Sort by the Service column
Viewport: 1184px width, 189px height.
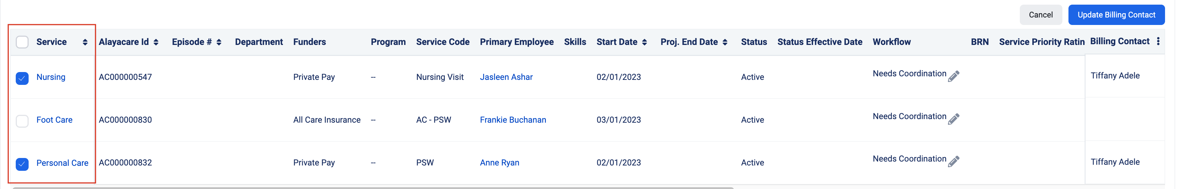tap(85, 42)
